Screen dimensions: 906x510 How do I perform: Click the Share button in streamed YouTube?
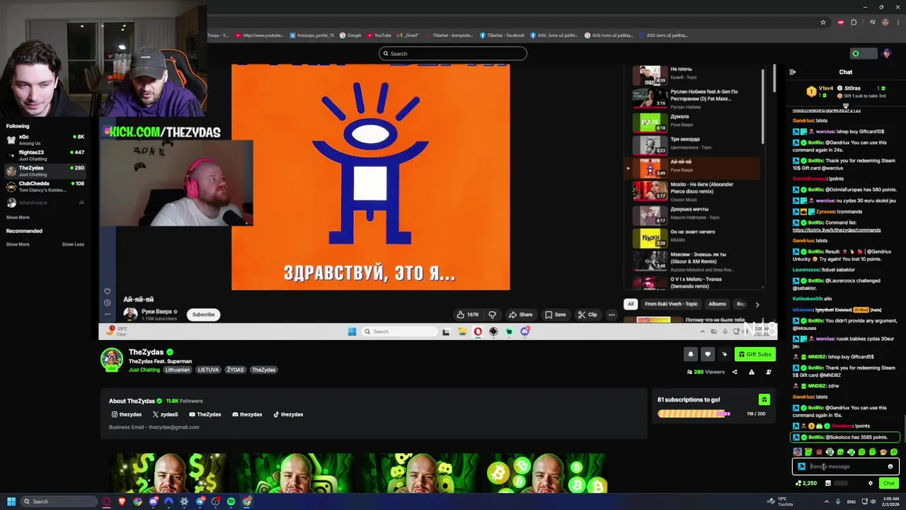coord(521,314)
